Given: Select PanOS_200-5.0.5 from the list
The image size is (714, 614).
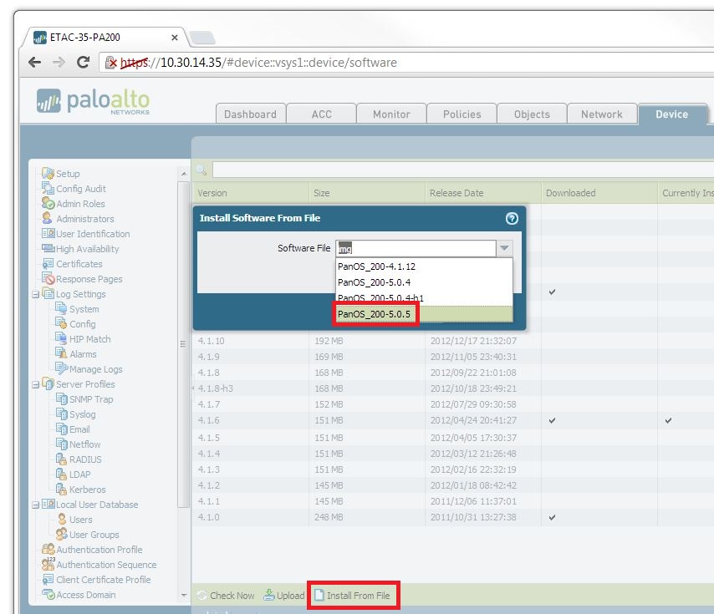Looking at the screenshot, I should 424,314.
